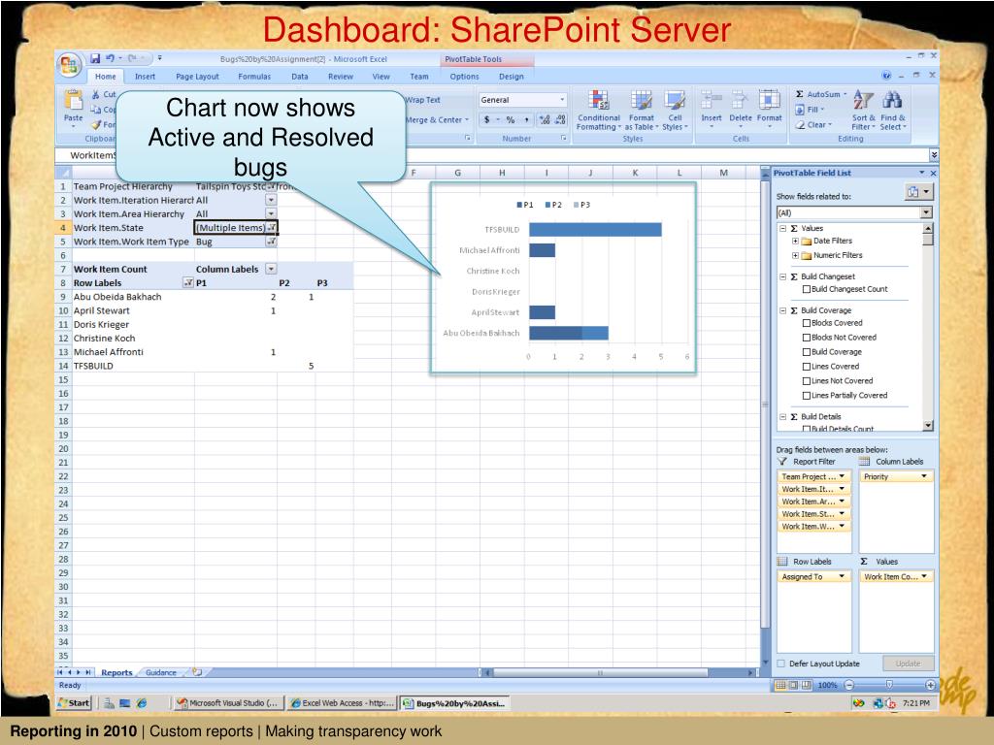Click the zoom slider handle
Image resolution: width=994 pixels, height=745 pixels.
pyautogui.click(x=889, y=685)
